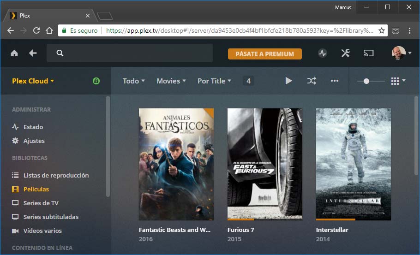Open the Movies type dropdown
This screenshot has height=255, width=420.
pos(171,81)
